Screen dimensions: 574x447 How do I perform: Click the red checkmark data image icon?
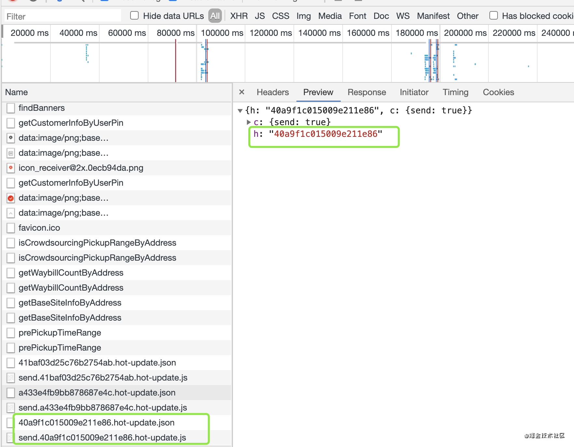(x=11, y=198)
